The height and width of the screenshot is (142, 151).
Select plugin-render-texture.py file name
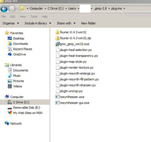coord(77,67)
